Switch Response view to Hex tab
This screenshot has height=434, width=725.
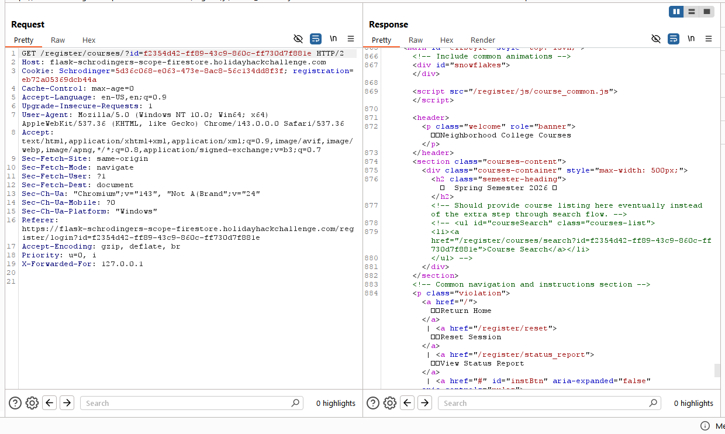coord(447,40)
